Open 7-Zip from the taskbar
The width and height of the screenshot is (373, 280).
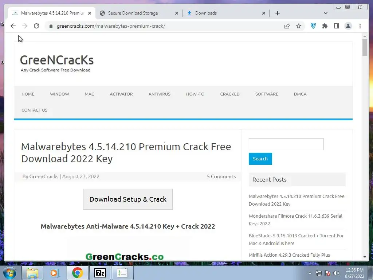click(100, 273)
